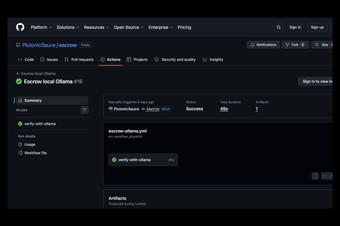
Task: Click the zoom out minus icon in graph
Action: point(325,176)
